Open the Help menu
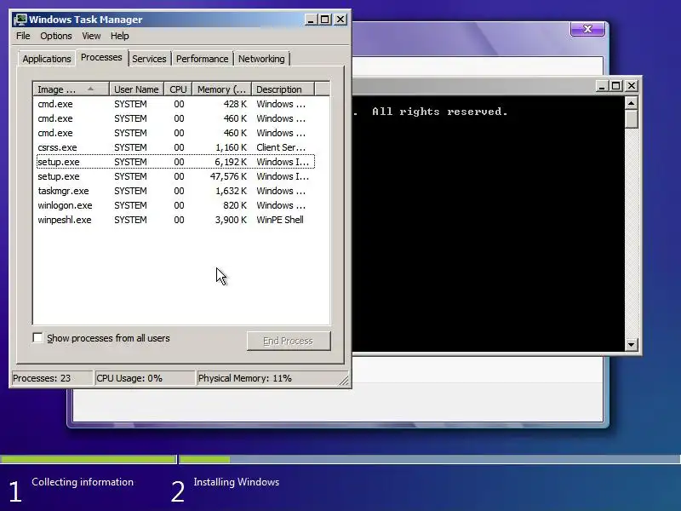 click(119, 36)
